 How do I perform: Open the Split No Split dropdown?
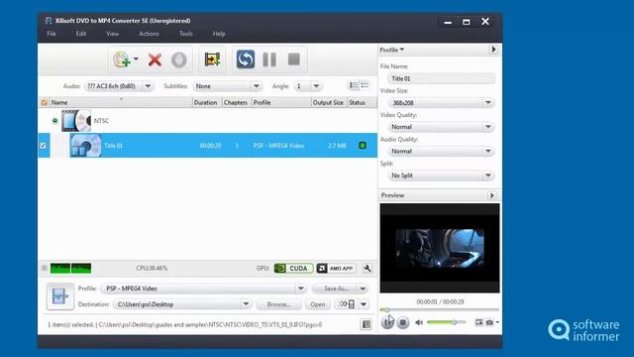point(441,176)
